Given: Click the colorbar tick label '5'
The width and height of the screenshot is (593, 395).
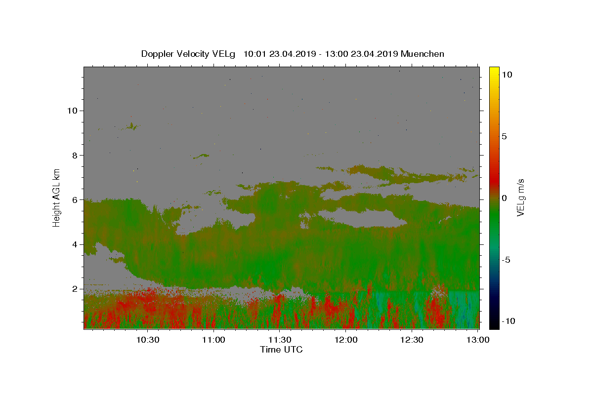Looking at the screenshot, I should tap(504, 136).
